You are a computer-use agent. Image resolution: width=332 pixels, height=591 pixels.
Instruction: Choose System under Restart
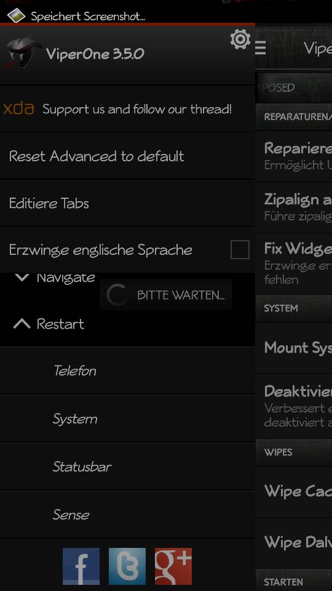coord(127,419)
